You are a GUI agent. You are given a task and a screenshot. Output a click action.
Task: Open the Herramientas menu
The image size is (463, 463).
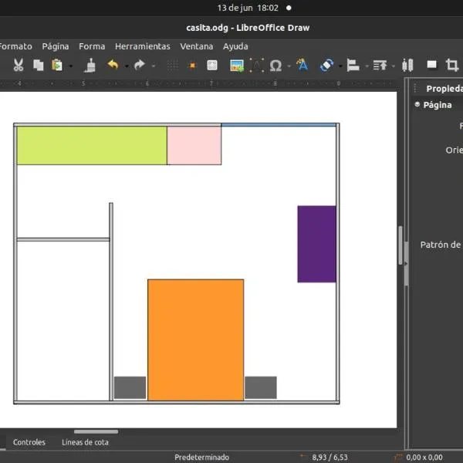[142, 46]
